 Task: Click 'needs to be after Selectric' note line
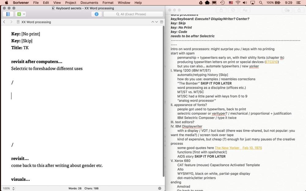192,36
